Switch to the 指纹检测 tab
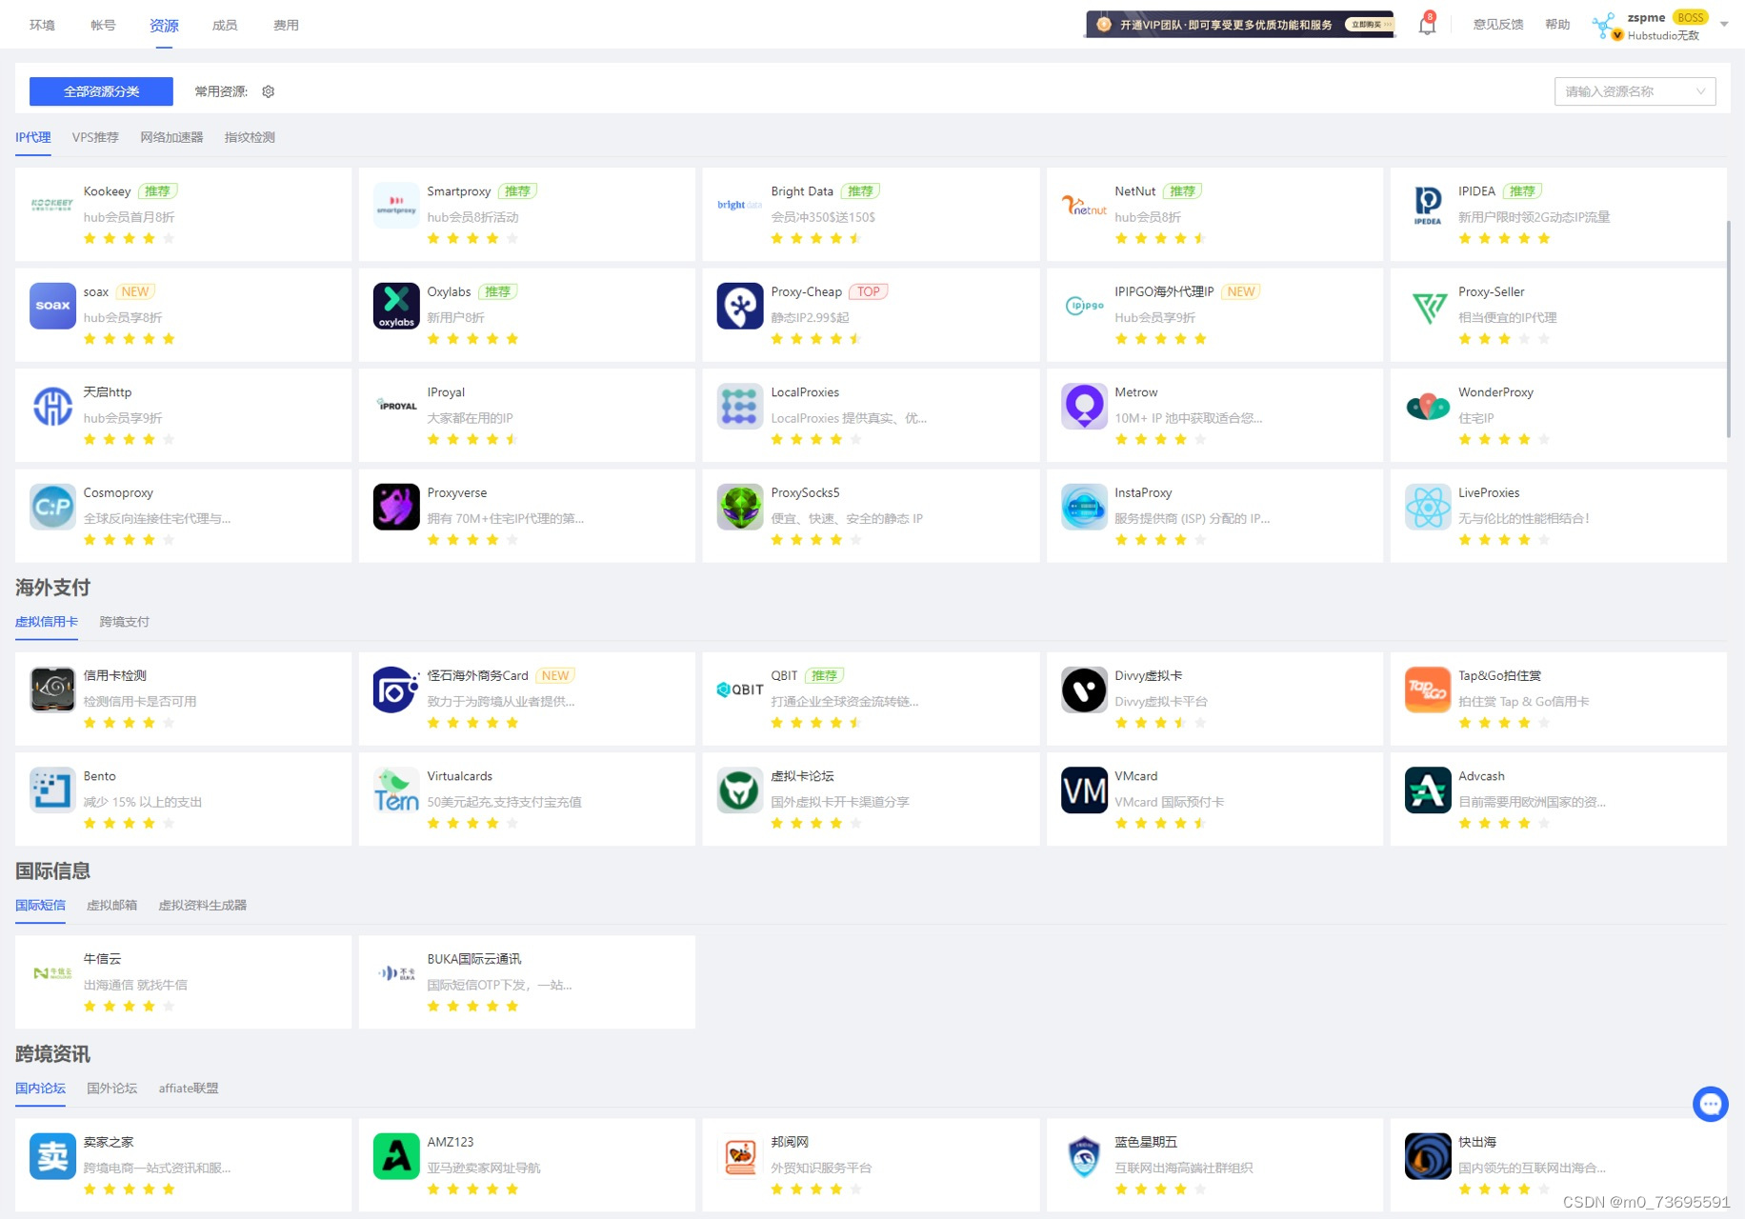The width and height of the screenshot is (1745, 1219). (250, 137)
